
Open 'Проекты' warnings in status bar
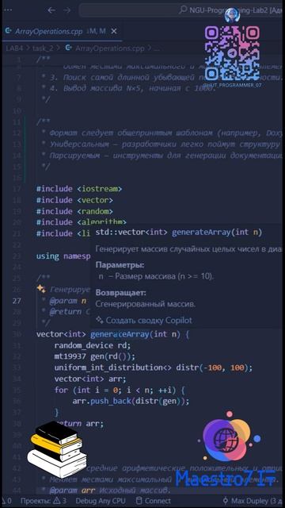(44, 501)
